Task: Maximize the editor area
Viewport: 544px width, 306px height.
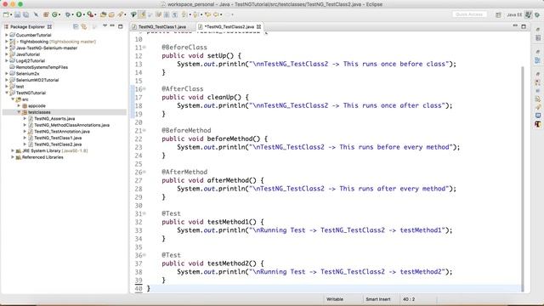Action: [x=524, y=26]
